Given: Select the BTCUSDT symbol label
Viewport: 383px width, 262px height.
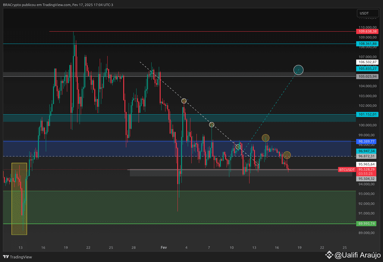Looking at the screenshot, I should click(x=347, y=170).
